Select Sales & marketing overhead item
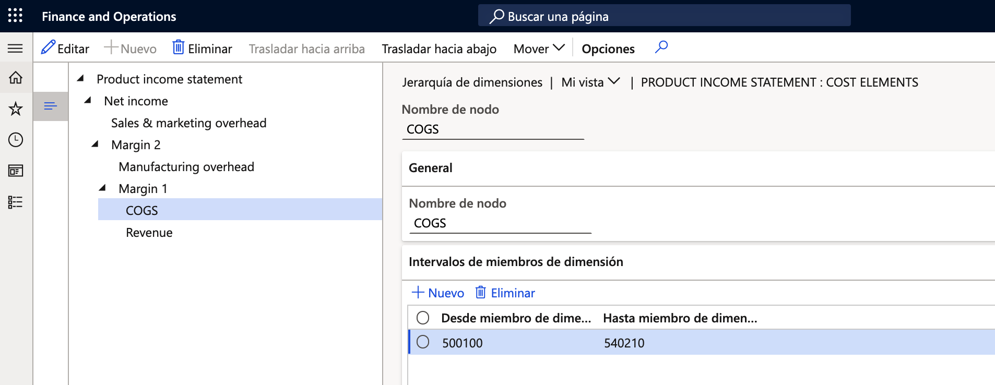995x385 pixels. (188, 123)
